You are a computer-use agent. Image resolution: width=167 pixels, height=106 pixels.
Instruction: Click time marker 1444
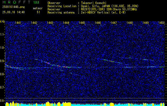[66, 23]
